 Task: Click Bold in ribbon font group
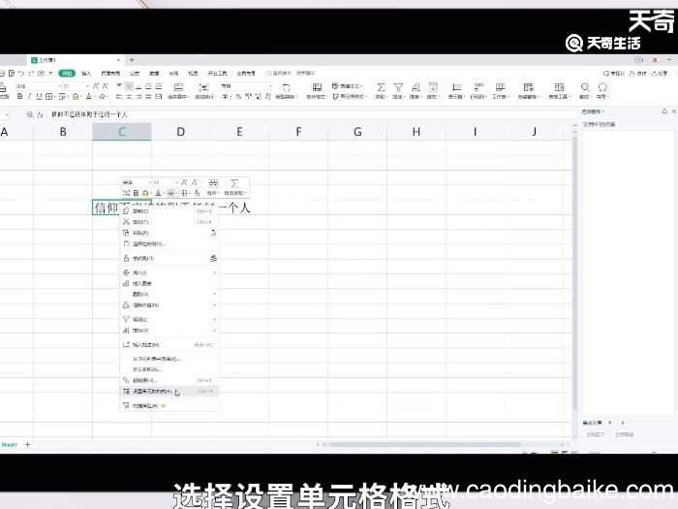(19, 96)
